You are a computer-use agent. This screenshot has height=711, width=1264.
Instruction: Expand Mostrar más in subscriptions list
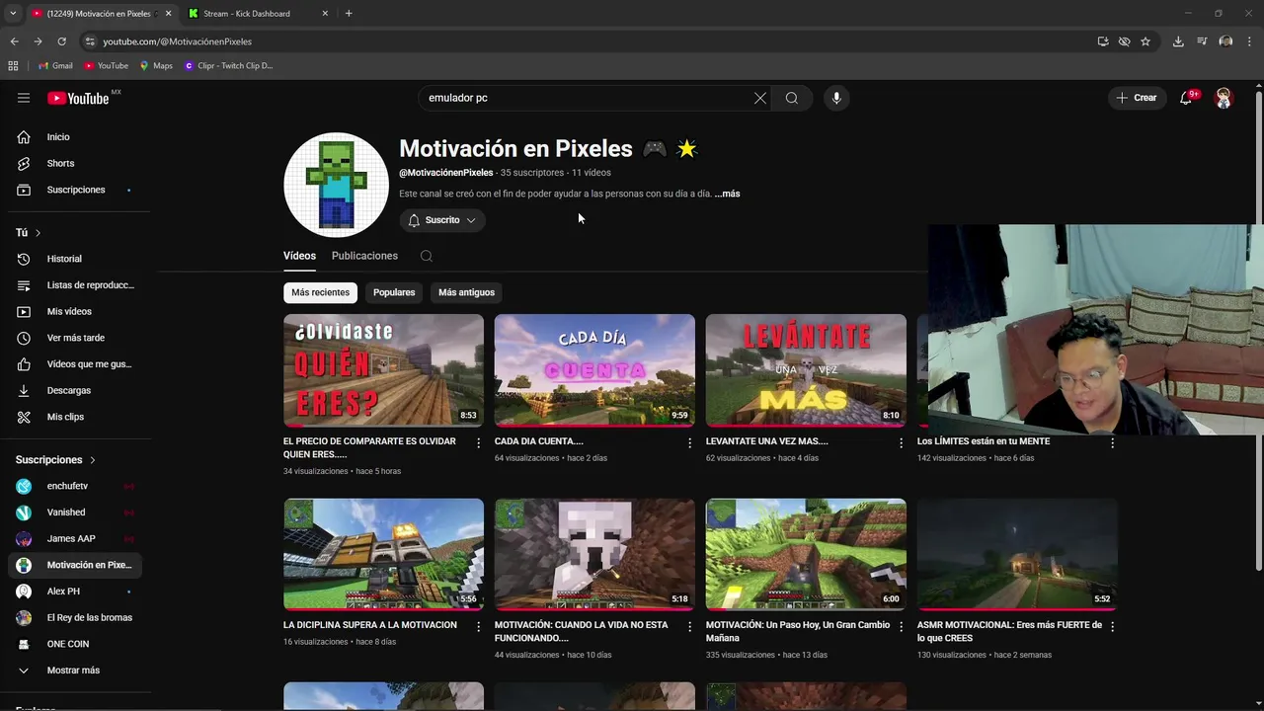coord(75,671)
